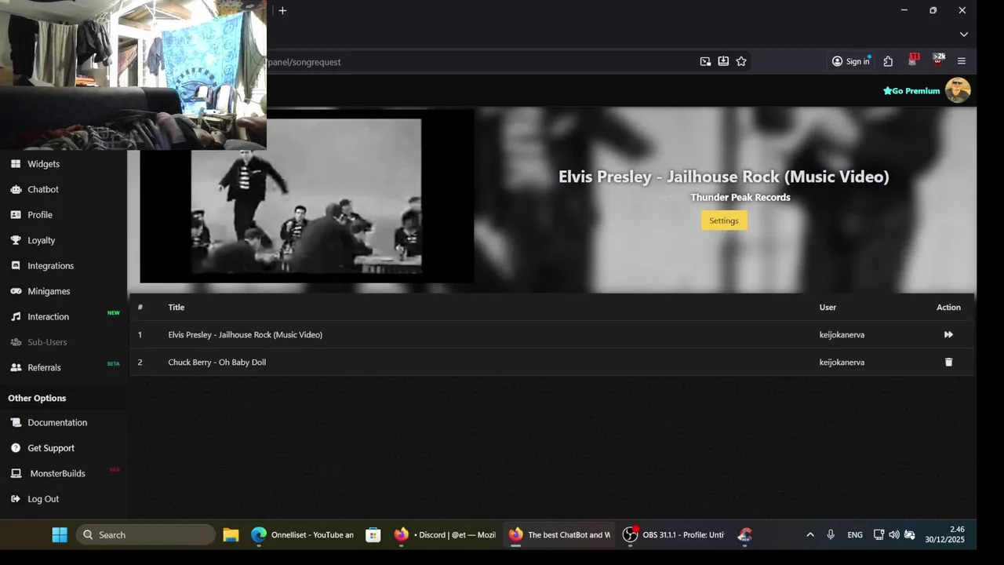Viewport: 1004px width, 565px height.
Task: Skip the Elvis Presley song
Action: click(x=948, y=334)
